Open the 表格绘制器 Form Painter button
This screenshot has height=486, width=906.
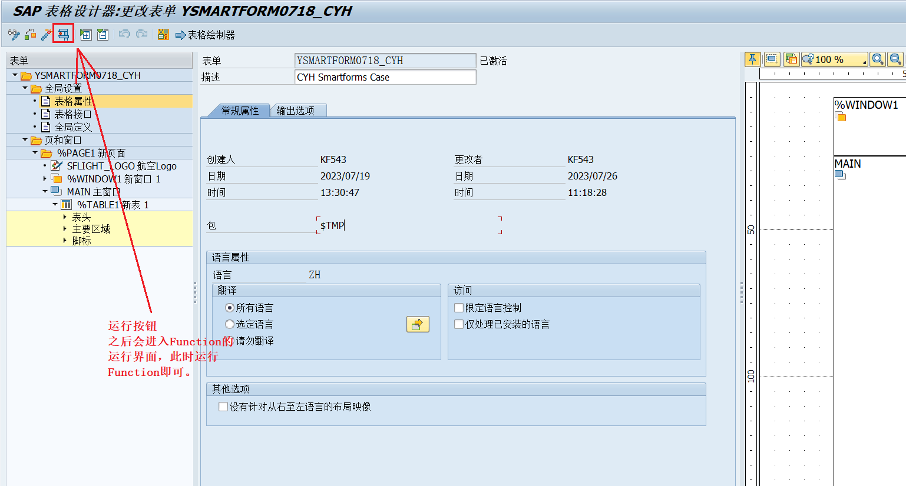205,35
